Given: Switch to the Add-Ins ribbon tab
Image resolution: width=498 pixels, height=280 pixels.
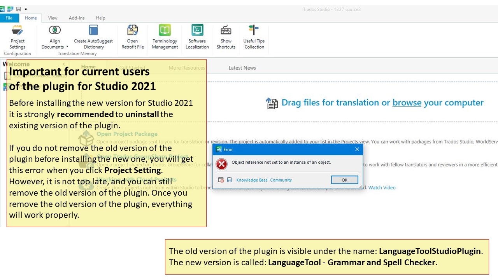Looking at the screenshot, I should pos(76,18).
